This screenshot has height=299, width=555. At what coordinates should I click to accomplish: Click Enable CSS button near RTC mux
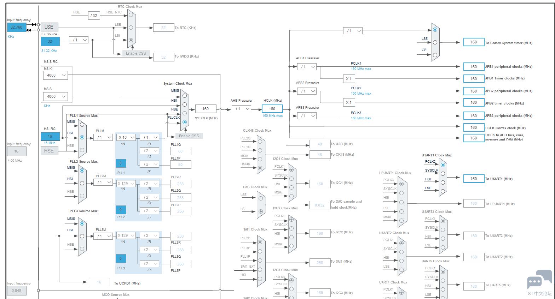136,53
